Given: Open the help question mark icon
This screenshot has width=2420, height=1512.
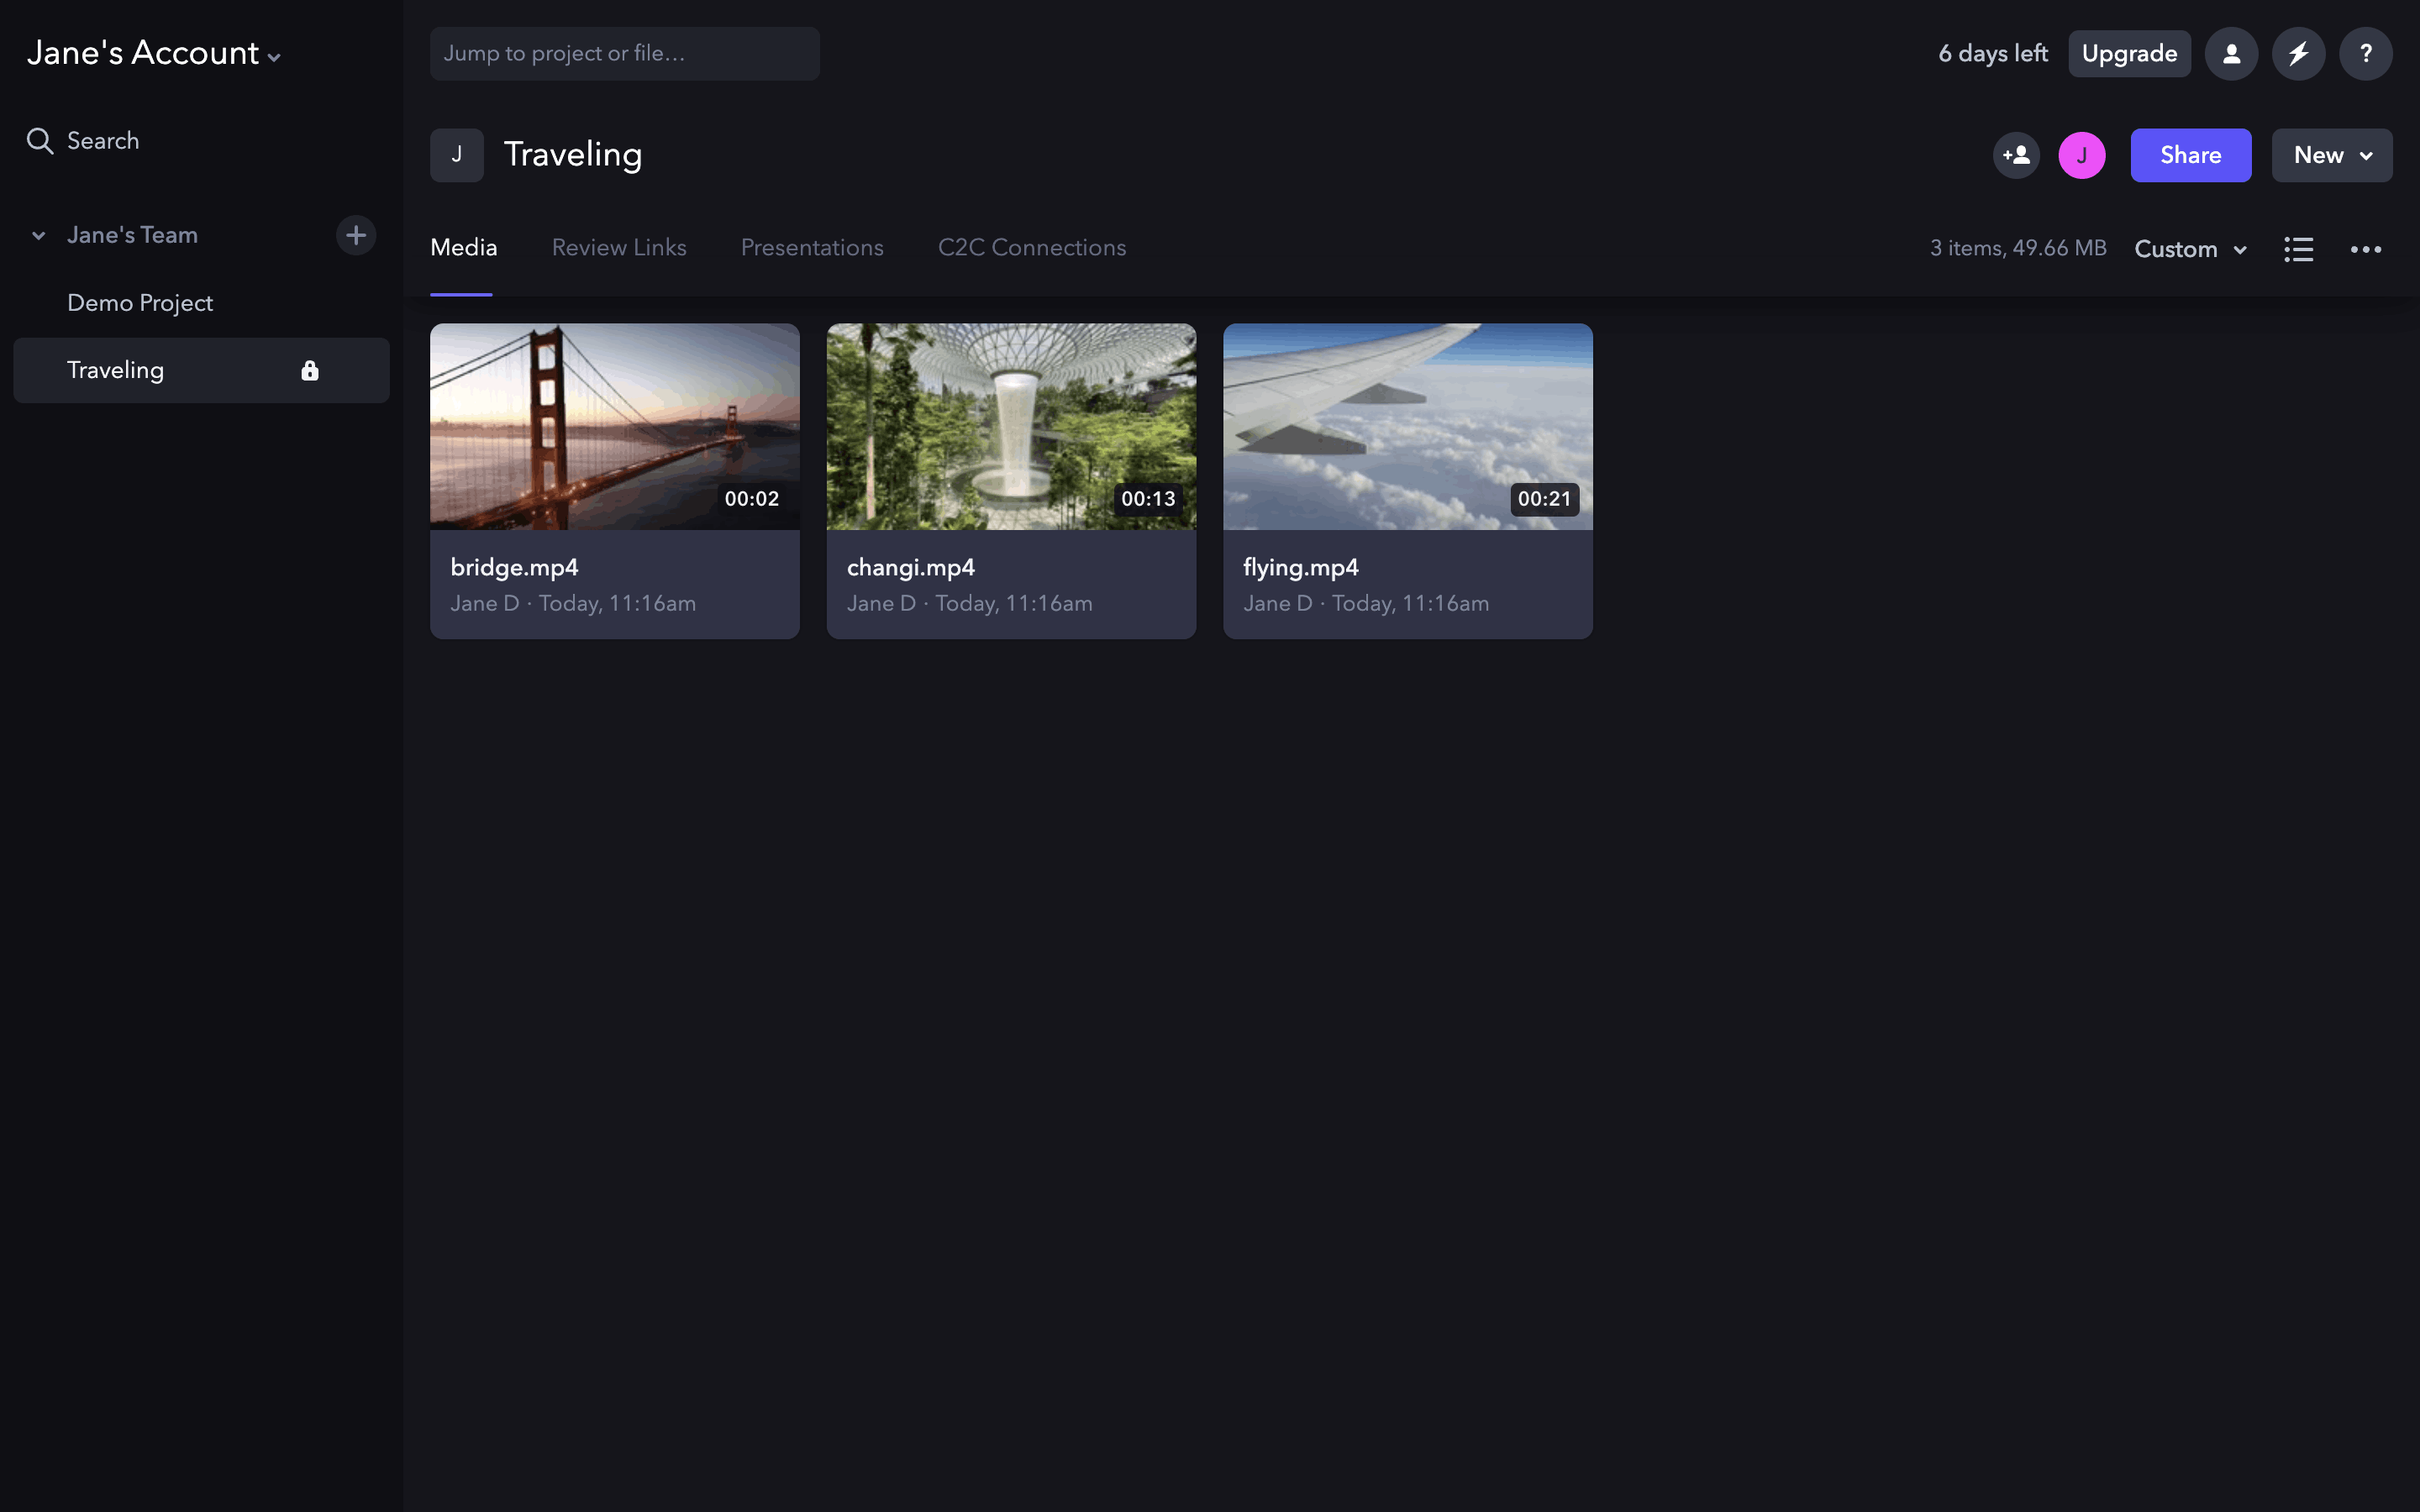Looking at the screenshot, I should pos(2365,54).
